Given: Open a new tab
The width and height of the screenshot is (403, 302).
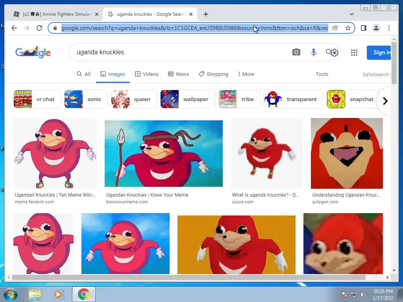Looking at the screenshot, I should pyautogui.click(x=205, y=14).
